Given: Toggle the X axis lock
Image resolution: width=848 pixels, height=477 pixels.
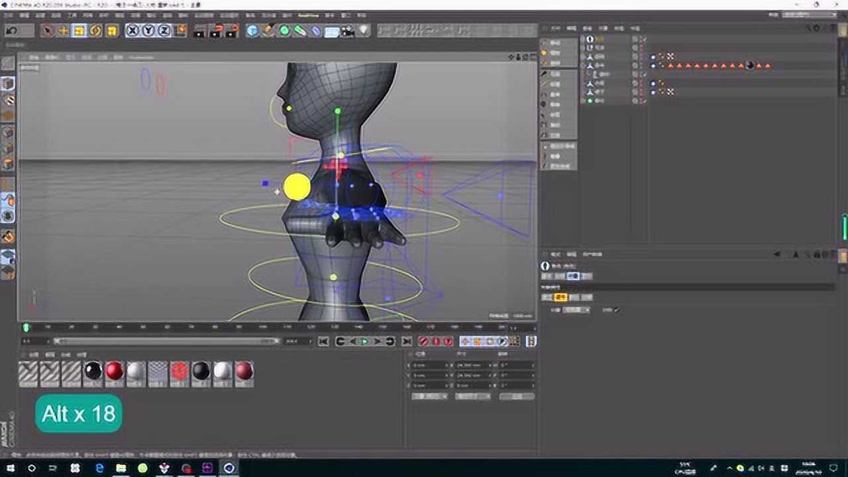Looking at the screenshot, I should coord(132,30).
